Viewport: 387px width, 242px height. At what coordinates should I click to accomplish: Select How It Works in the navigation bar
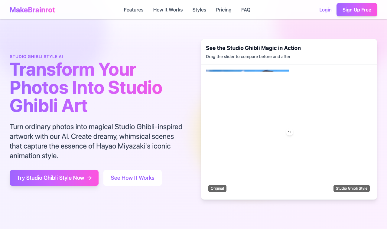coord(168,10)
